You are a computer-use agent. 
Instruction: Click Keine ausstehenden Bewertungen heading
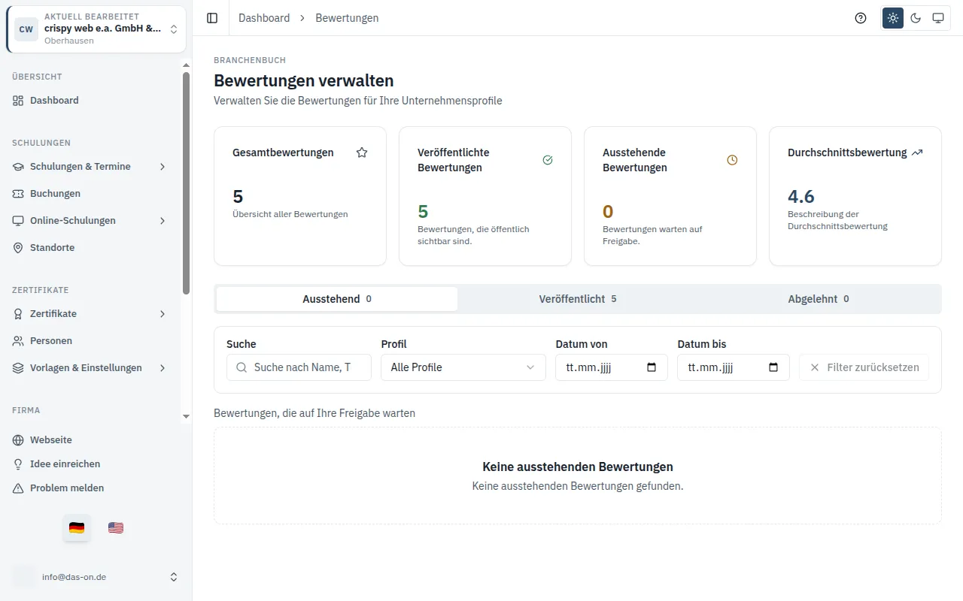click(x=578, y=467)
